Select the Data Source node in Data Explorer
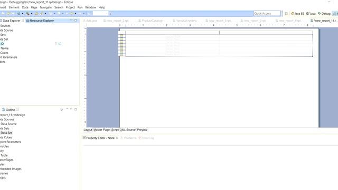This screenshot has height=190, width=338. click(6, 31)
